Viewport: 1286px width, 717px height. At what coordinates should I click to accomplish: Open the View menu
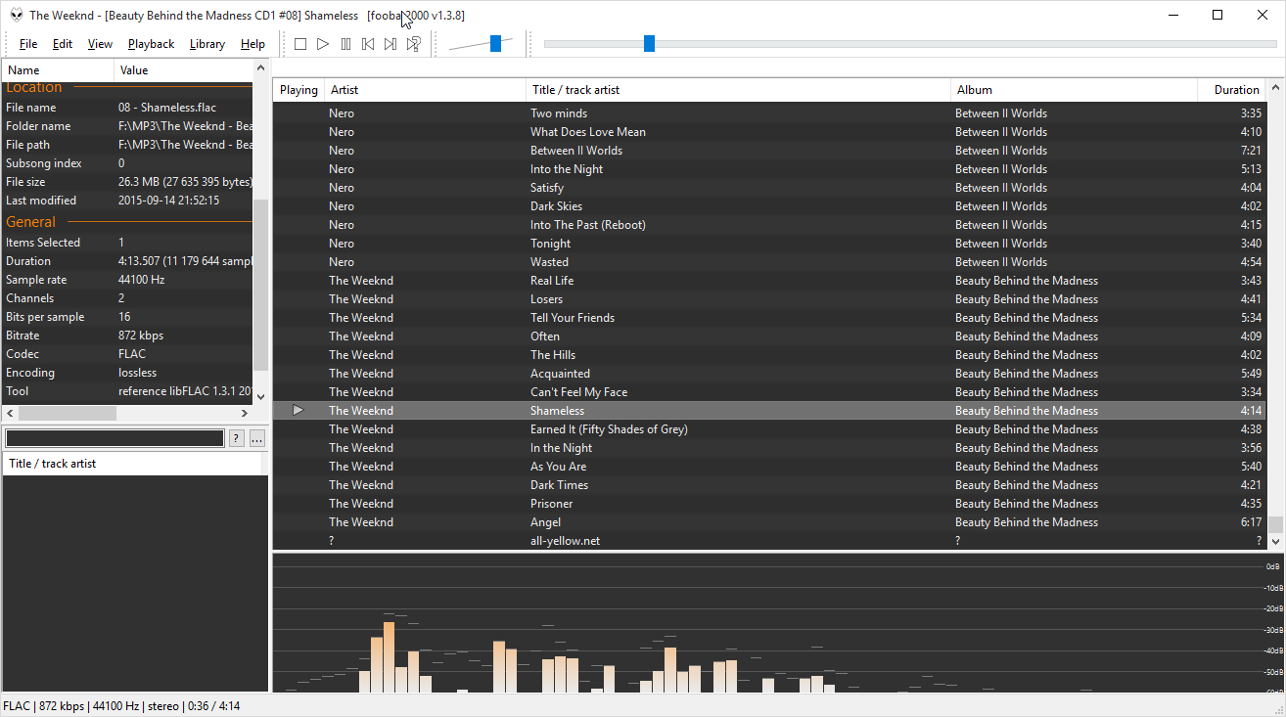100,44
